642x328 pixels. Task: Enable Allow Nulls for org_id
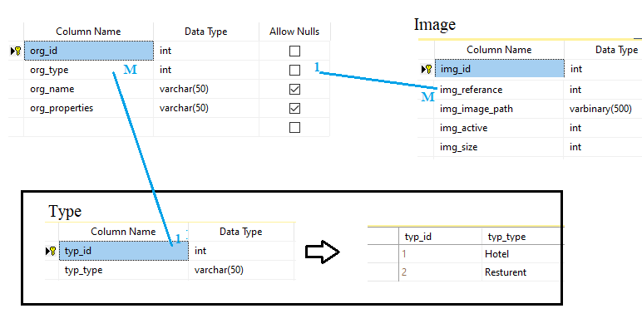point(294,51)
